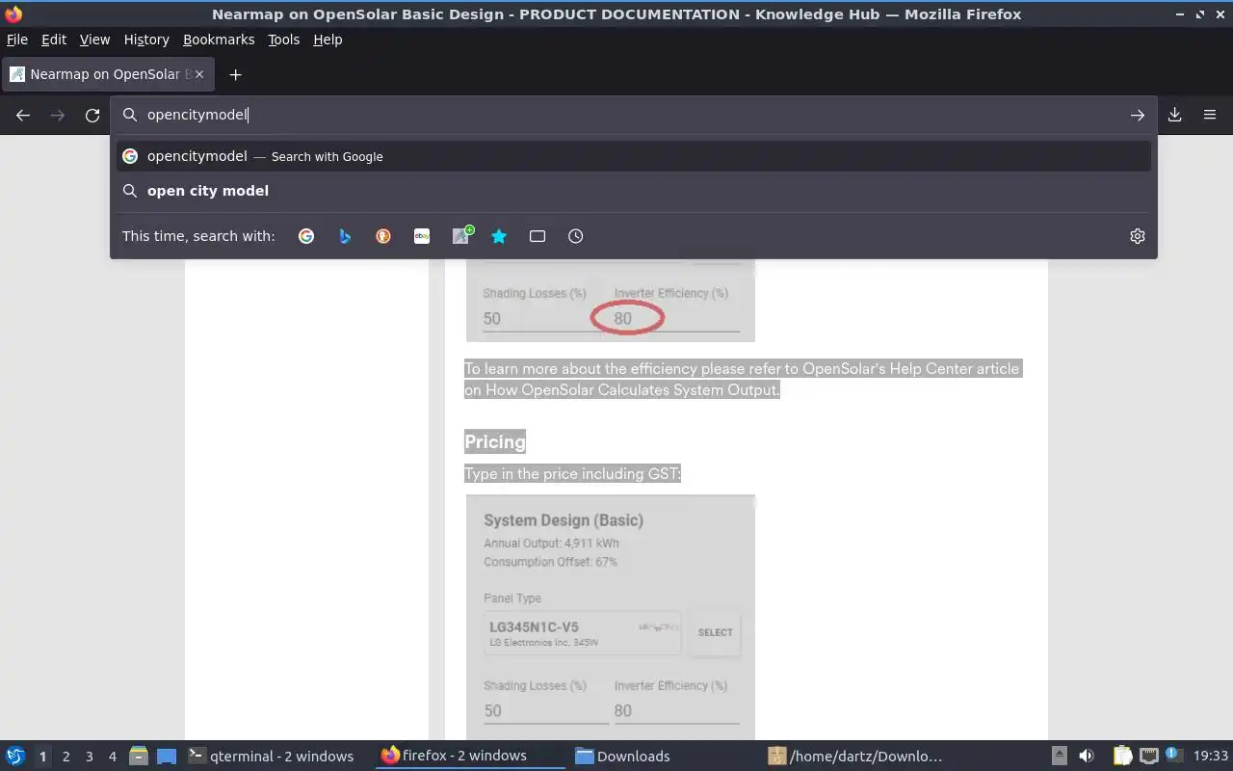Click 'Type in the price including GST:' text

tap(572, 473)
